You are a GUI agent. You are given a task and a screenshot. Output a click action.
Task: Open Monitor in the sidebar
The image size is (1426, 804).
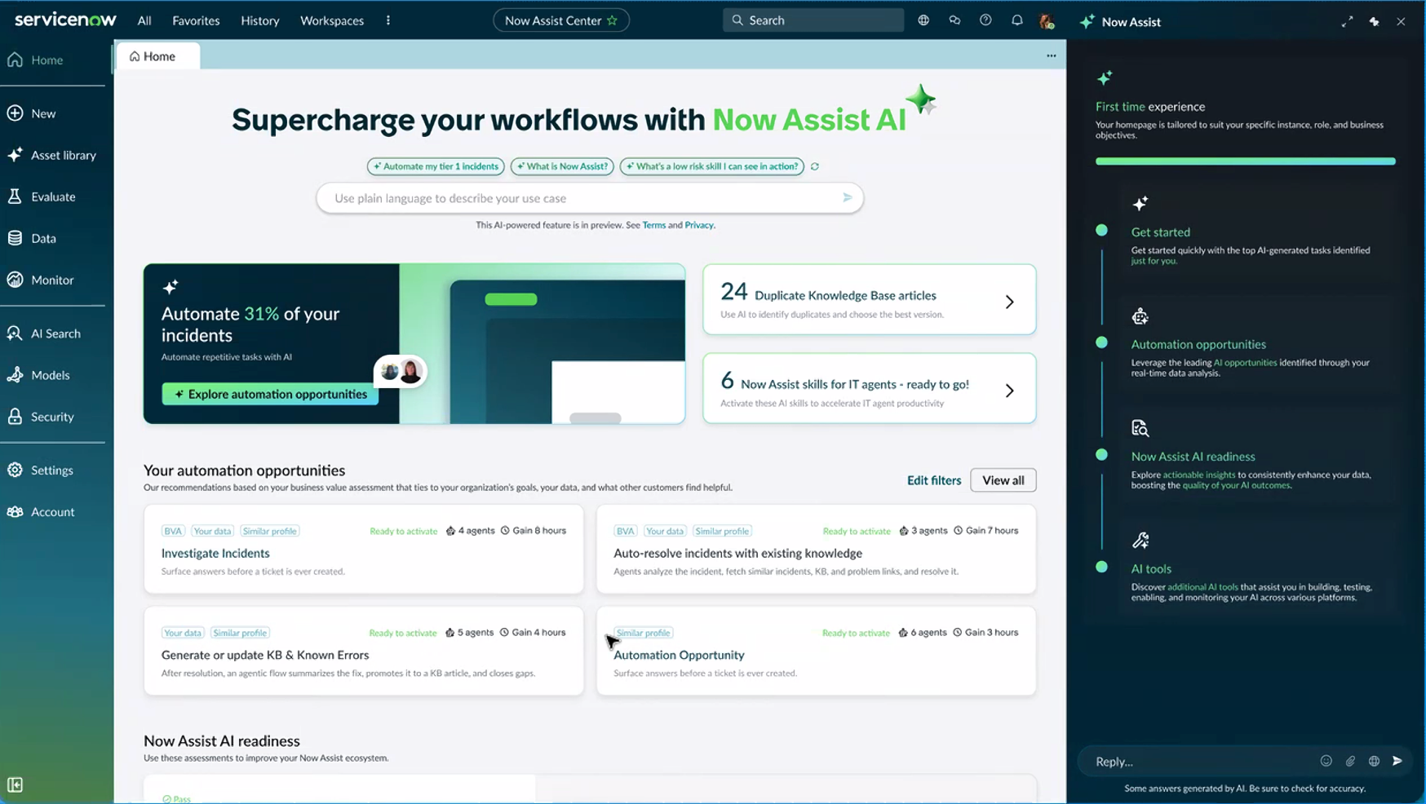tap(42, 280)
